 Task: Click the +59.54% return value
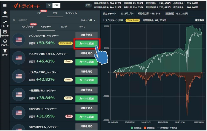45,43
